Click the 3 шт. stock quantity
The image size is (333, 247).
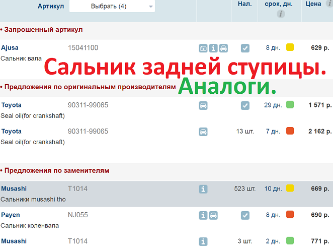245,241
